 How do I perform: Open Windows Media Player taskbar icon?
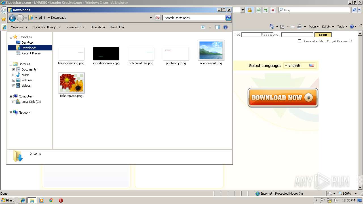coord(42,200)
